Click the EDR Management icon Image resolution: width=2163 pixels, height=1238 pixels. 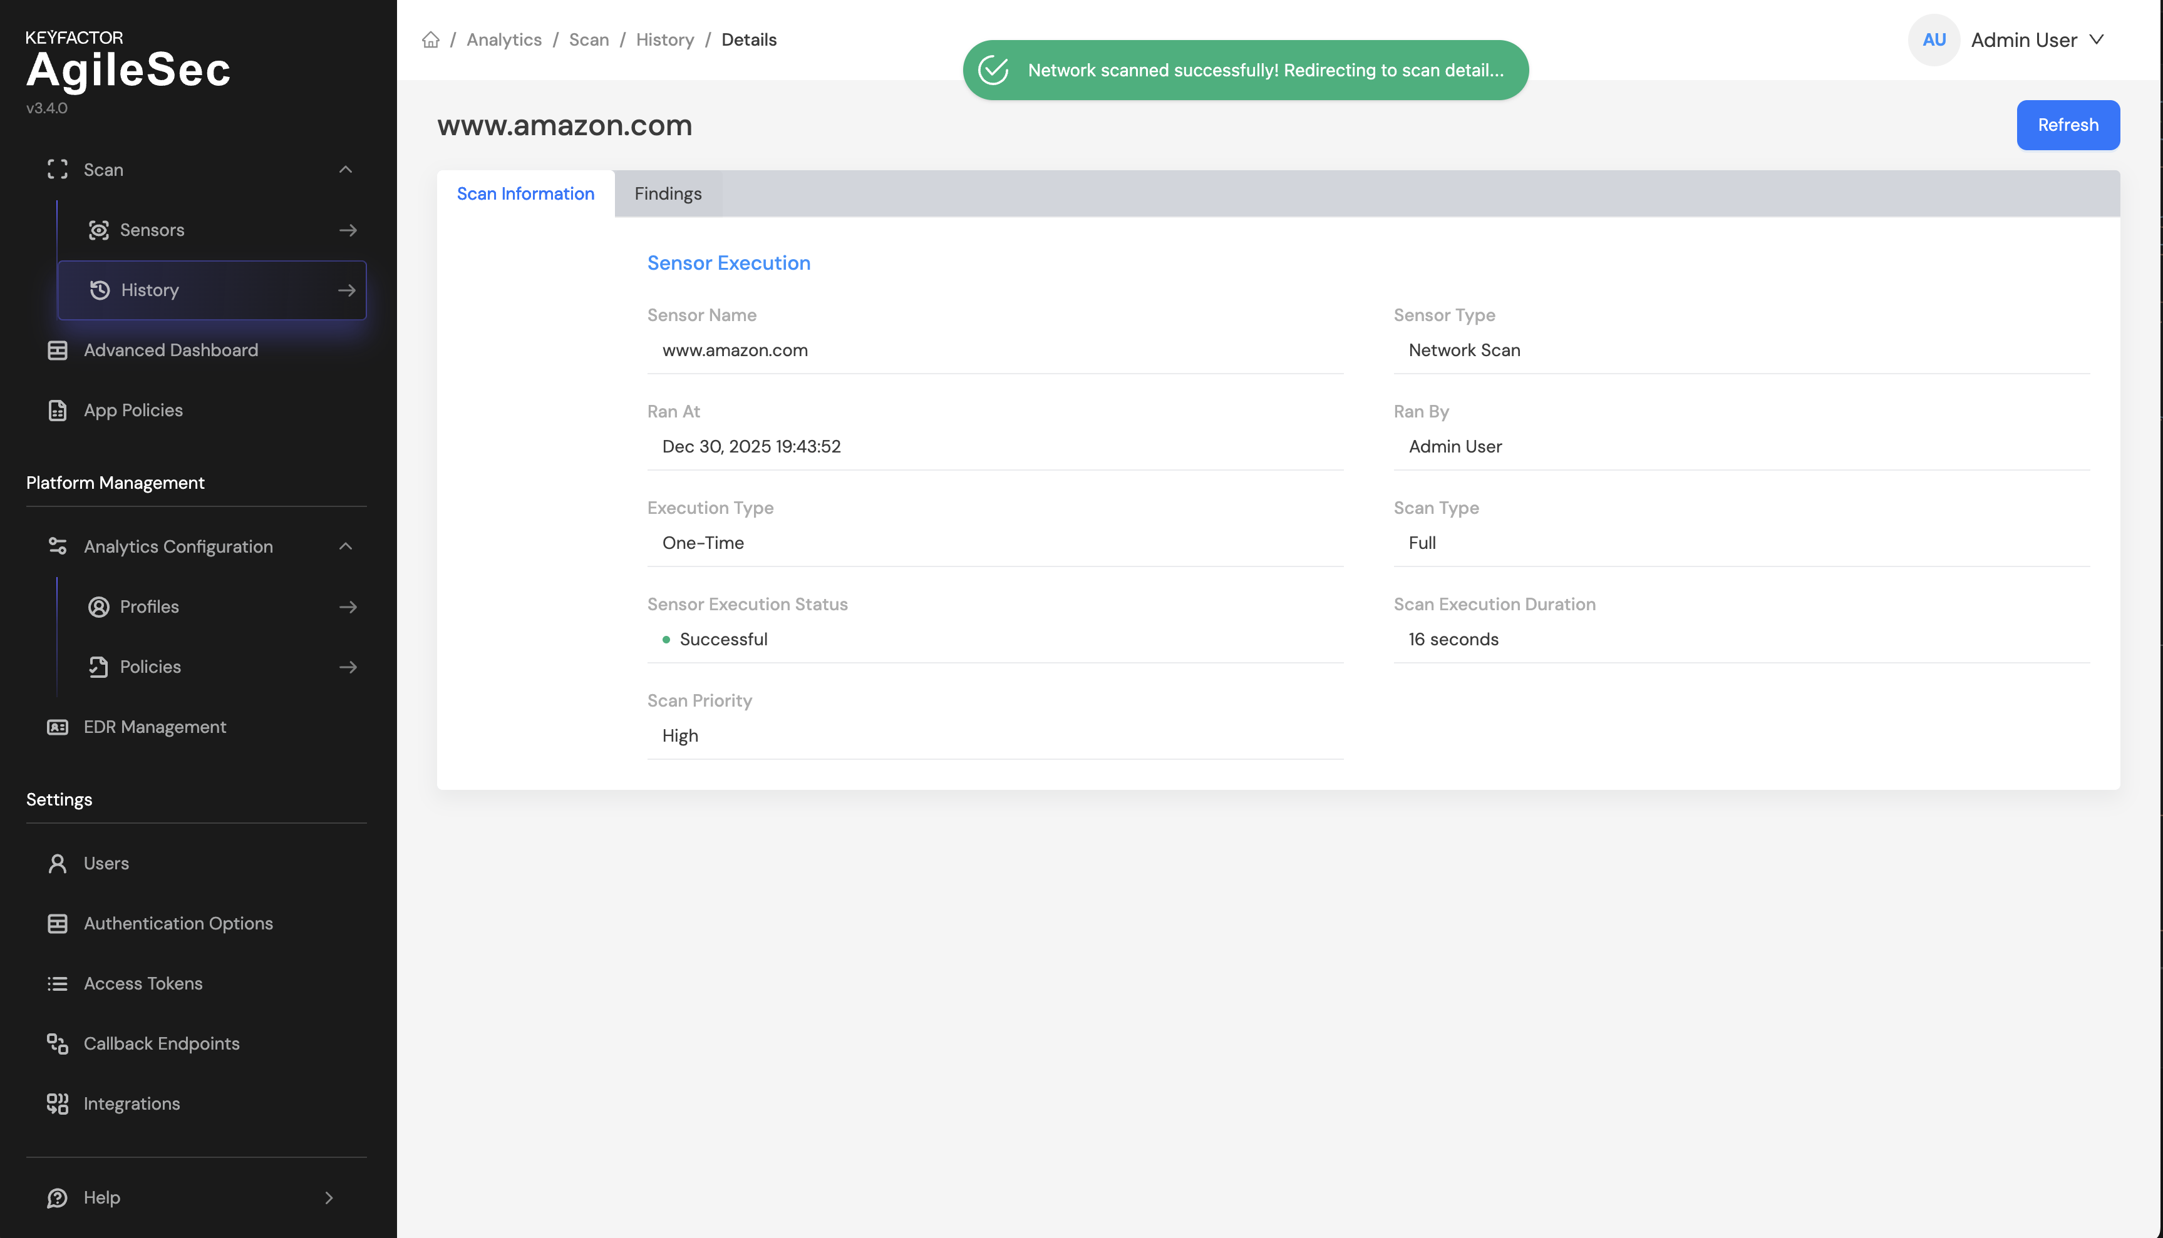tap(57, 727)
